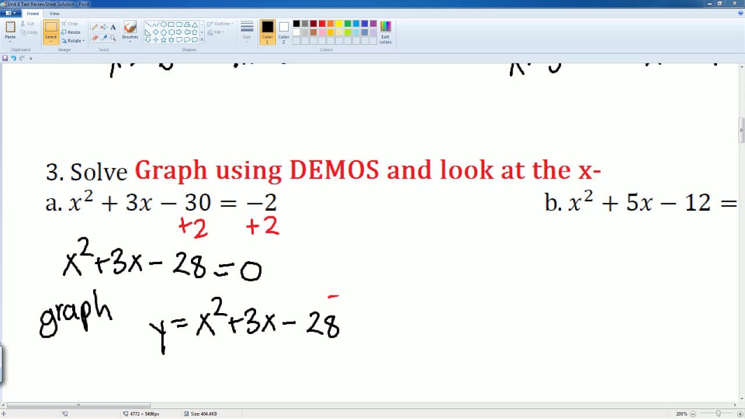The height and width of the screenshot is (419, 745).
Task: Choose the Diamond shape
Action: (x=156, y=32)
